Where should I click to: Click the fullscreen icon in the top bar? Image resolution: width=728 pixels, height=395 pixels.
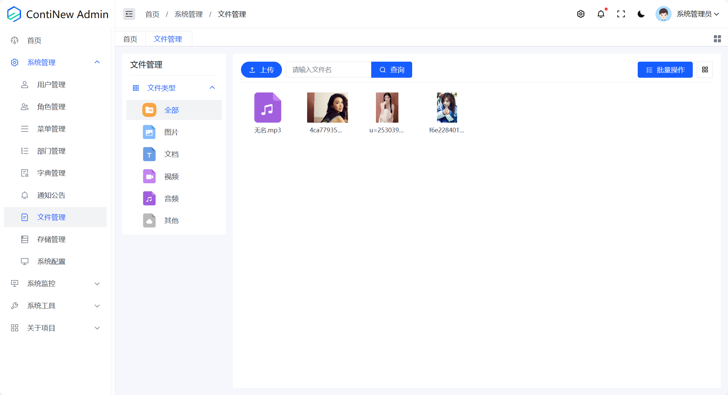click(621, 14)
